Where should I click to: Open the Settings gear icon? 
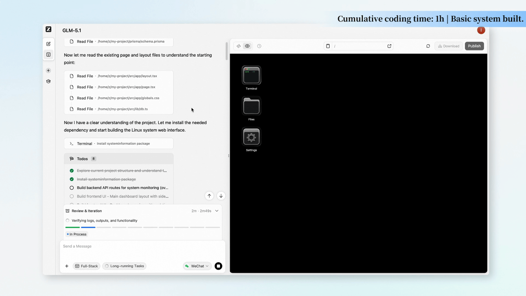click(x=251, y=137)
